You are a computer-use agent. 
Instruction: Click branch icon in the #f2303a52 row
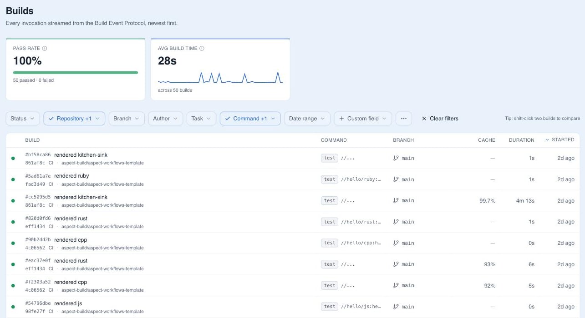(396, 285)
